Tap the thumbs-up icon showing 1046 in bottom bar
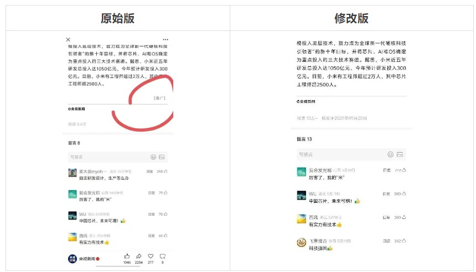 pyautogui.click(x=127, y=256)
